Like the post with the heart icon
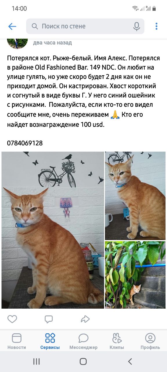Viewport: 167px width, 372px height. [x=12, y=319]
